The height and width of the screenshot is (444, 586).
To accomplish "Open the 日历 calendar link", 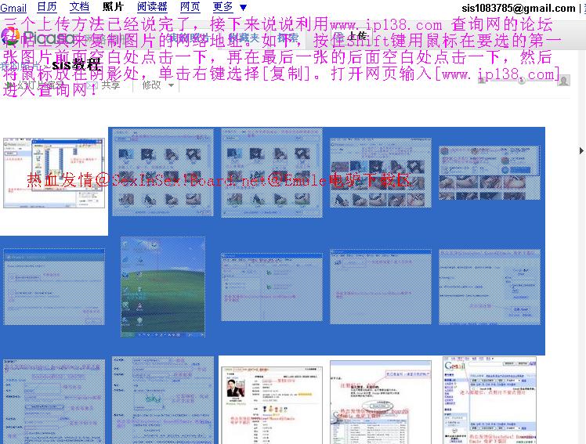I will (47, 7).
